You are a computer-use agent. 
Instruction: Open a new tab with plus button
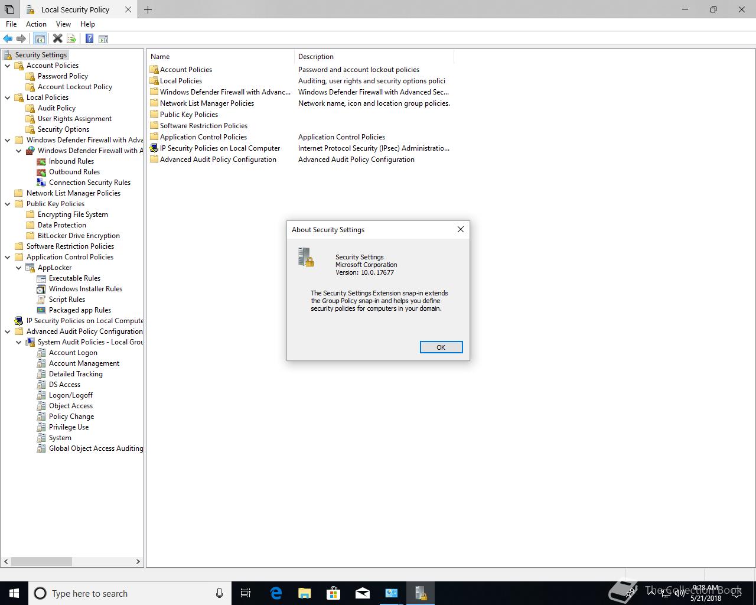coord(148,9)
